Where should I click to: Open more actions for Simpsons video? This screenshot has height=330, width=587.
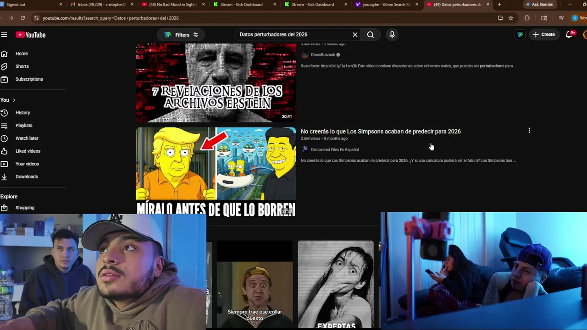tap(529, 131)
